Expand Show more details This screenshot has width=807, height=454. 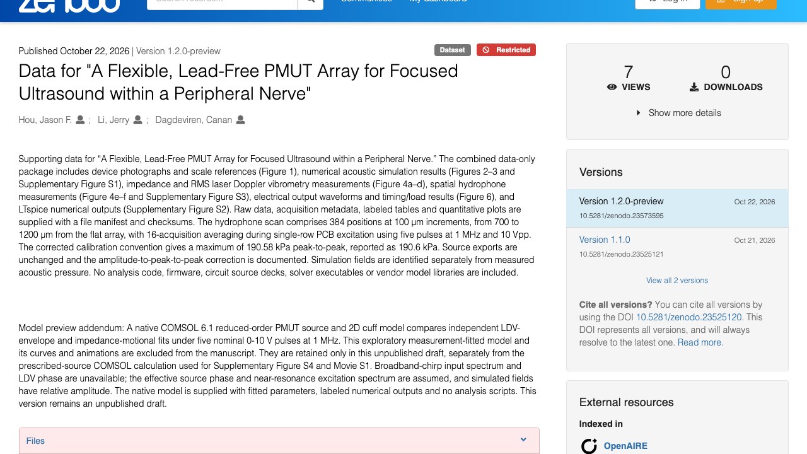(x=678, y=113)
